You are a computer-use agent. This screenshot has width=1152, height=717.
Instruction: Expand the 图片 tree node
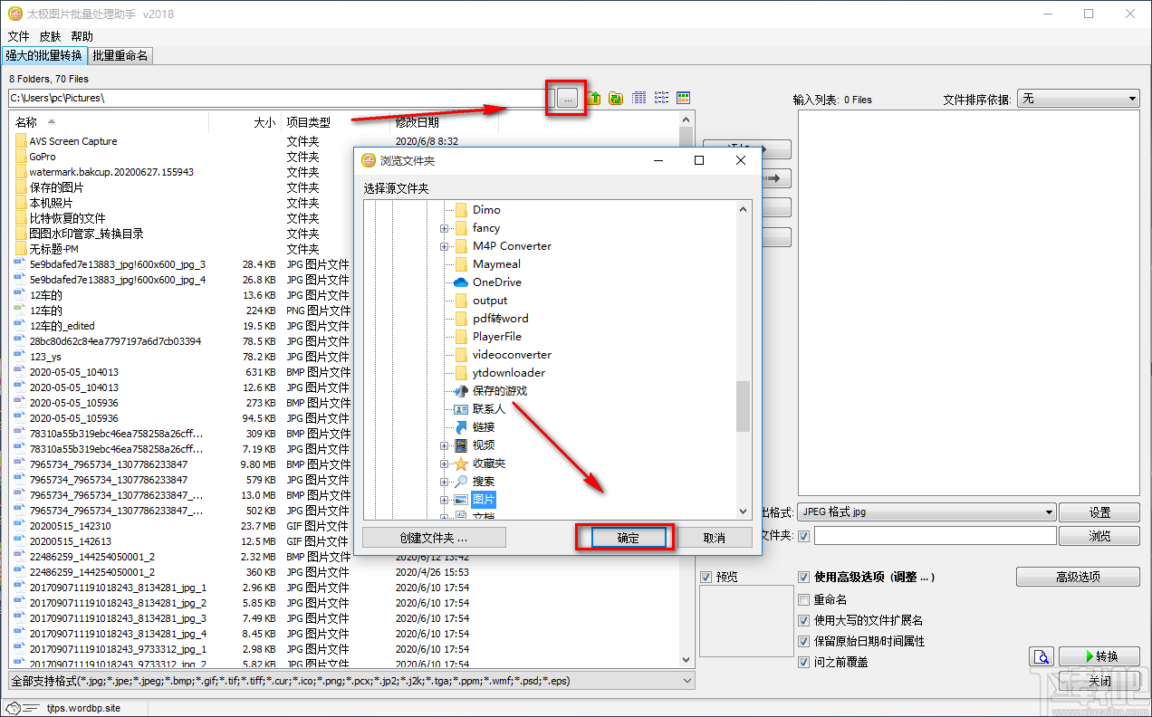pyautogui.click(x=445, y=500)
